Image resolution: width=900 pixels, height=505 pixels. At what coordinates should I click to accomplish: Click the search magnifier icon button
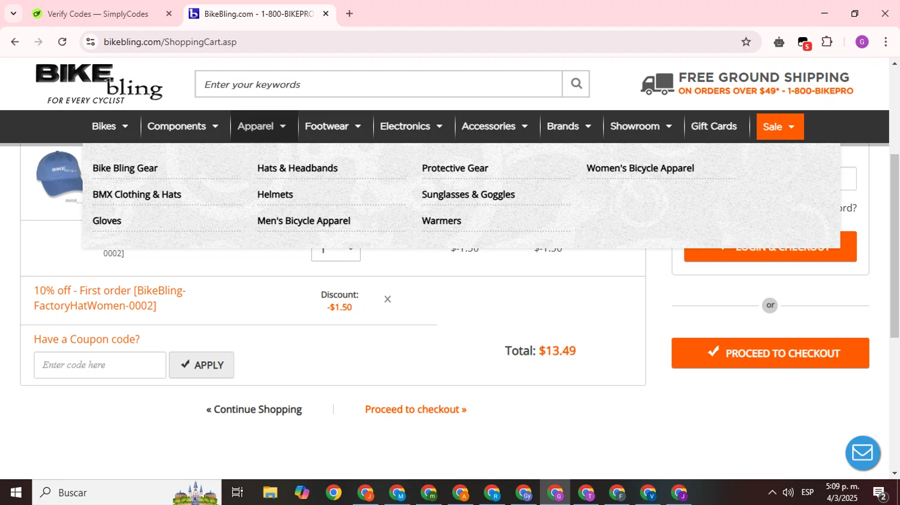tap(576, 84)
